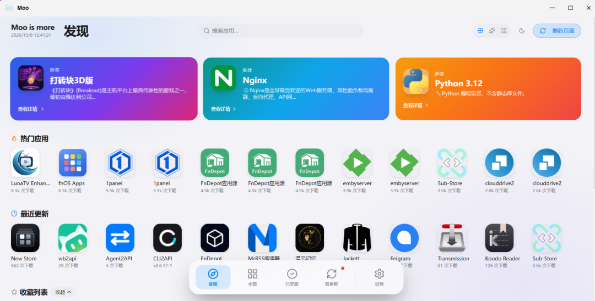This screenshot has height=301, width=595.
Task: Click the Moo is more header text
Action: tap(33, 27)
